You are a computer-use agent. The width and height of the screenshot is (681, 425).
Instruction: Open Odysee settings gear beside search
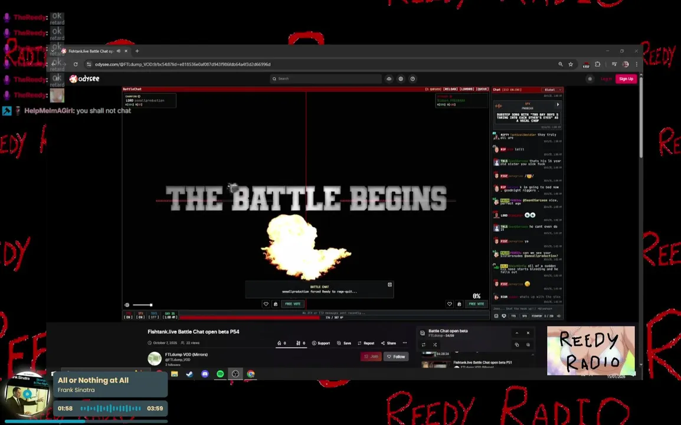click(401, 79)
